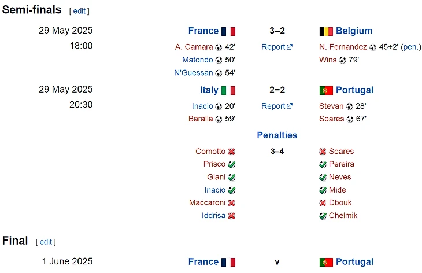This screenshot has width=422, height=273.
Task: Click the goal ball icon beside A. Camara
Action: pos(219,47)
